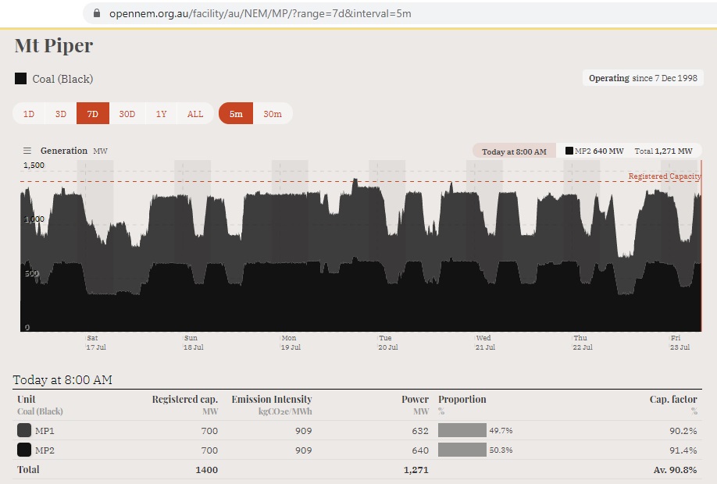Click the Cap. factor column header
The image size is (717, 484).
[673, 399]
